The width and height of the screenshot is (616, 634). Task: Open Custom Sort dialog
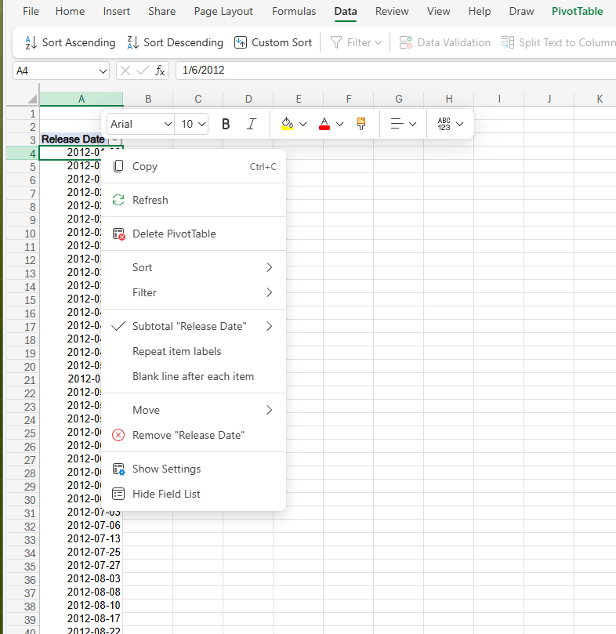(x=273, y=42)
